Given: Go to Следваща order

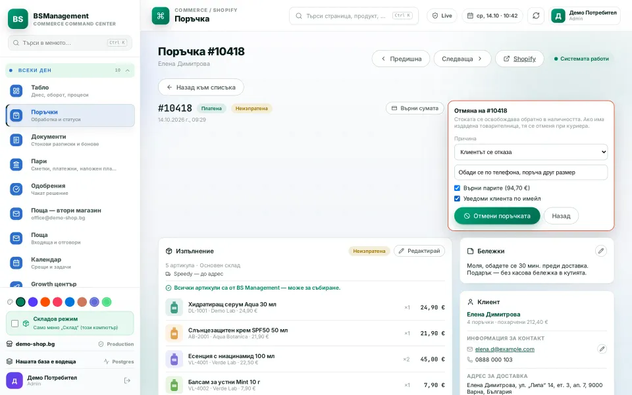Looking at the screenshot, I should click(462, 59).
